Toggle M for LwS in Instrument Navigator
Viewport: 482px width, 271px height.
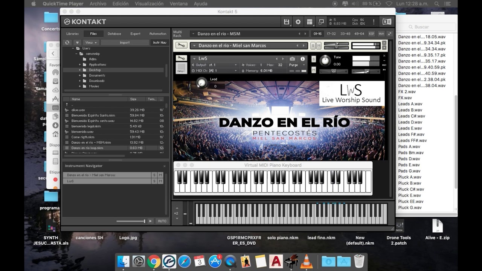tap(160, 181)
